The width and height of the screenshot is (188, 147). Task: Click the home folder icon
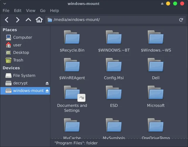[39, 20]
